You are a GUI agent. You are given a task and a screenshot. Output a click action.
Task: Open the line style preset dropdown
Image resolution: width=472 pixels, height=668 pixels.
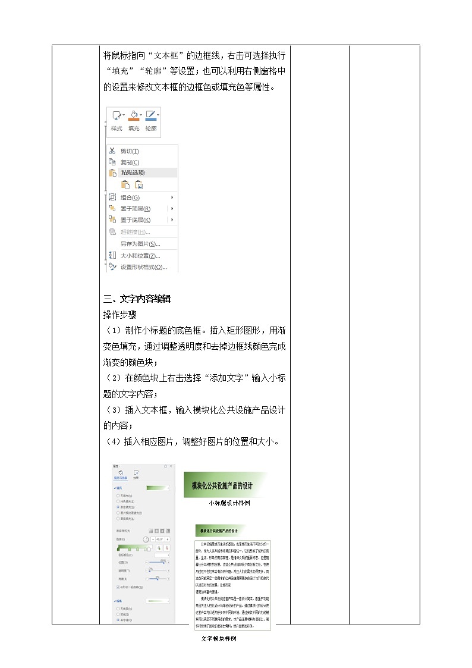tap(158, 601)
